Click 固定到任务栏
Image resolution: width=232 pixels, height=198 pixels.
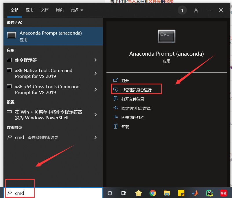click(x=133, y=118)
